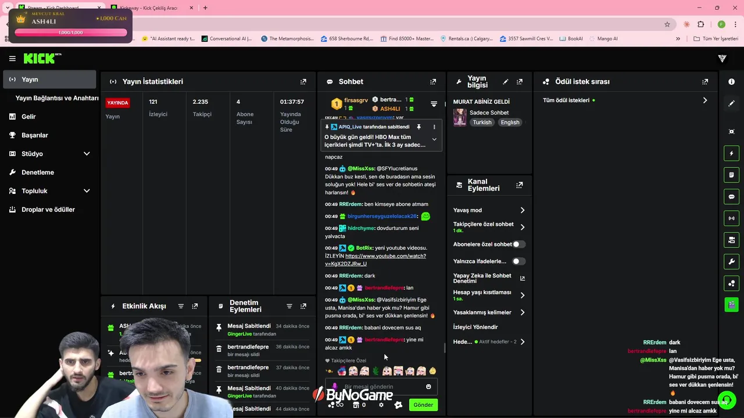Pop out the Yayın bilgisi panel
Viewport: 744px width, 418px height.
click(520, 82)
